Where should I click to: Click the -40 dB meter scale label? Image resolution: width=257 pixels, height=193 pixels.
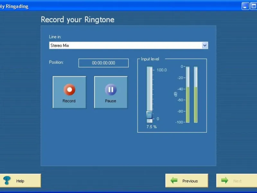point(180,89)
